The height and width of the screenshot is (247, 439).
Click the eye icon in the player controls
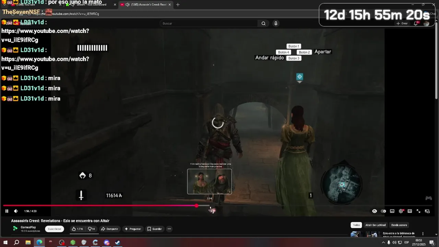(x=375, y=211)
